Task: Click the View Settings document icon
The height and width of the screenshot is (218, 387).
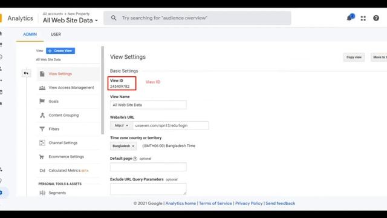Action: [42, 74]
